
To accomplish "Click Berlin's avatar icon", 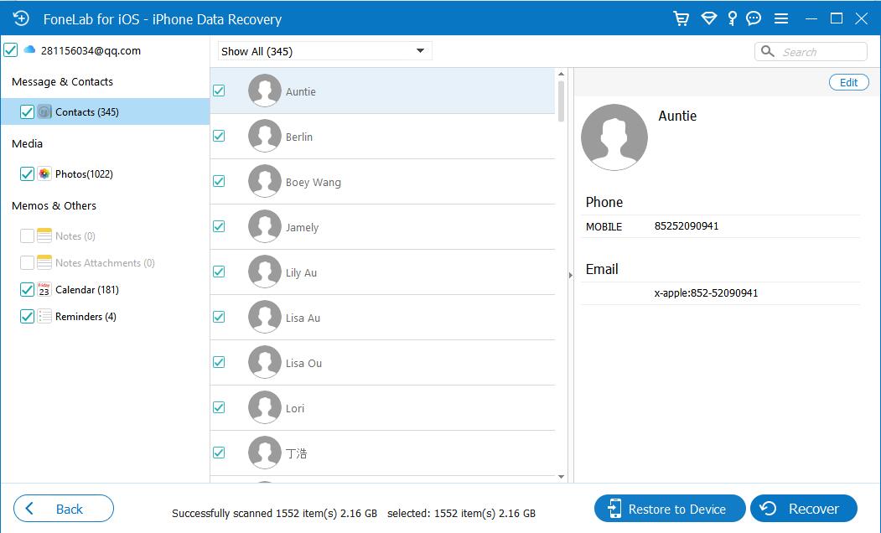I will pos(265,136).
